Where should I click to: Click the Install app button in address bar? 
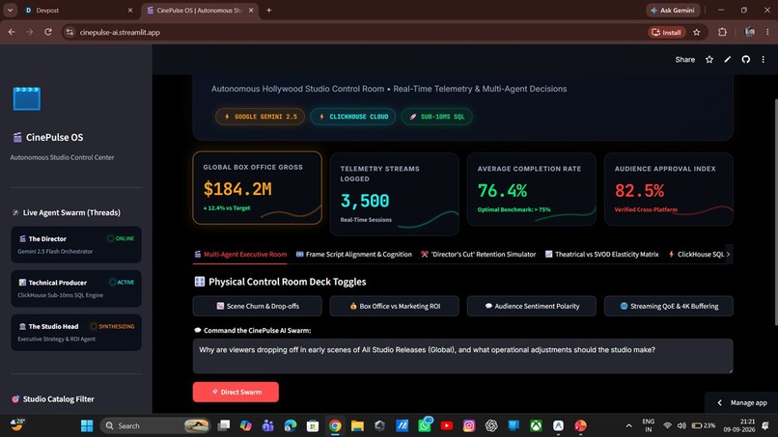pos(666,32)
